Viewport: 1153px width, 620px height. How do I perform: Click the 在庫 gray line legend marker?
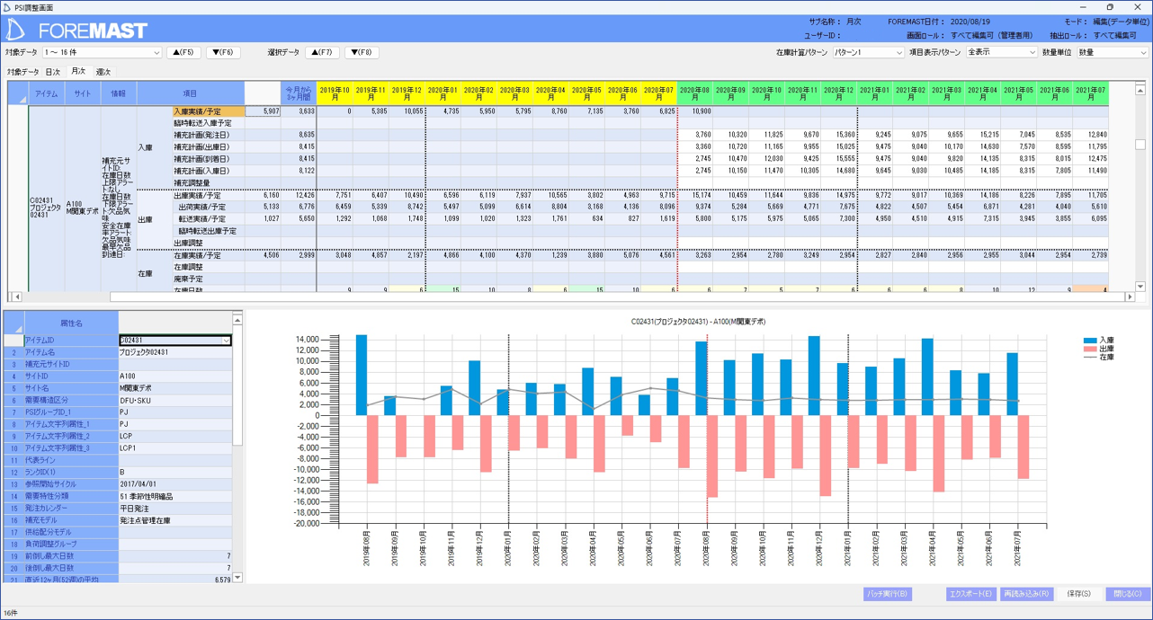pos(1090,357)
